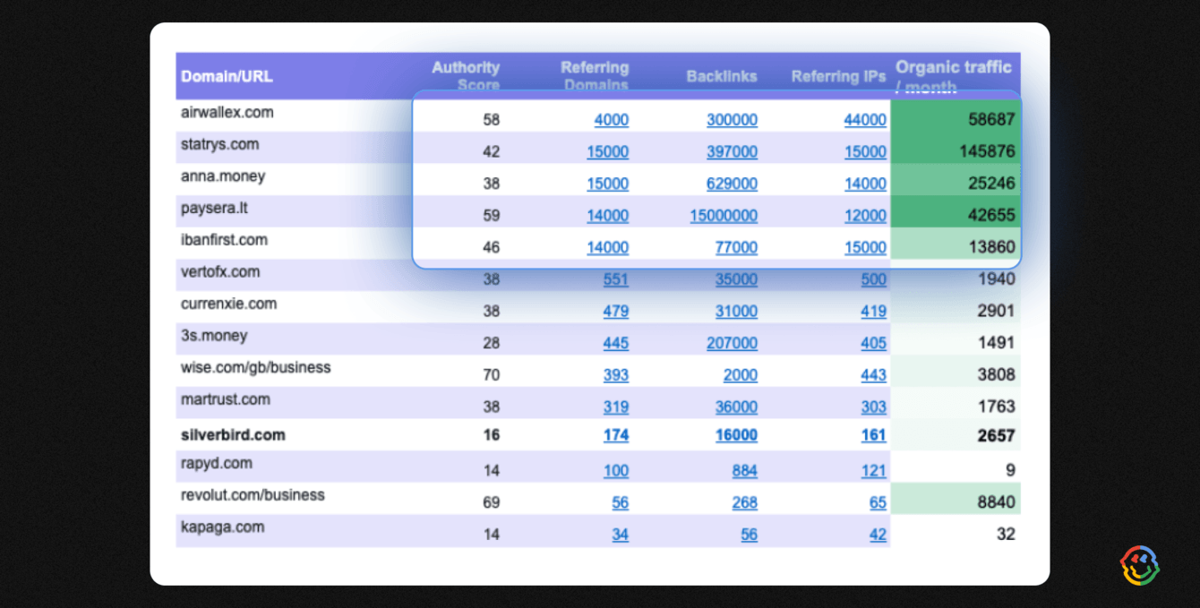Viewport: 1200px width, 608px height.
Task: Open revolut.com/business backlinks link 268
Action: [x=745, y=503]
